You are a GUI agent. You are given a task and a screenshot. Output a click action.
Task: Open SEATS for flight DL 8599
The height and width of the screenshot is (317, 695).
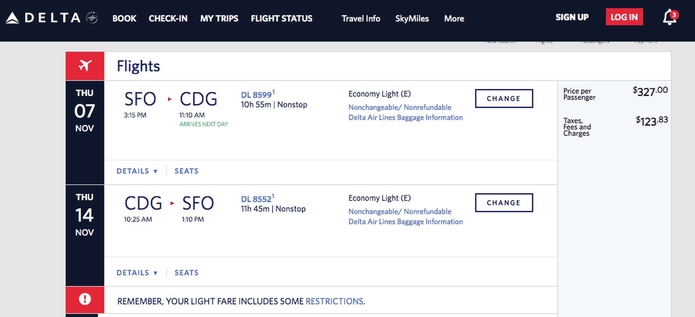coord(186,171)
